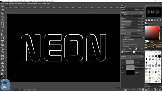
Task: Click the Pen Generic dynamics selector
Action: click(x=123, y=37)
